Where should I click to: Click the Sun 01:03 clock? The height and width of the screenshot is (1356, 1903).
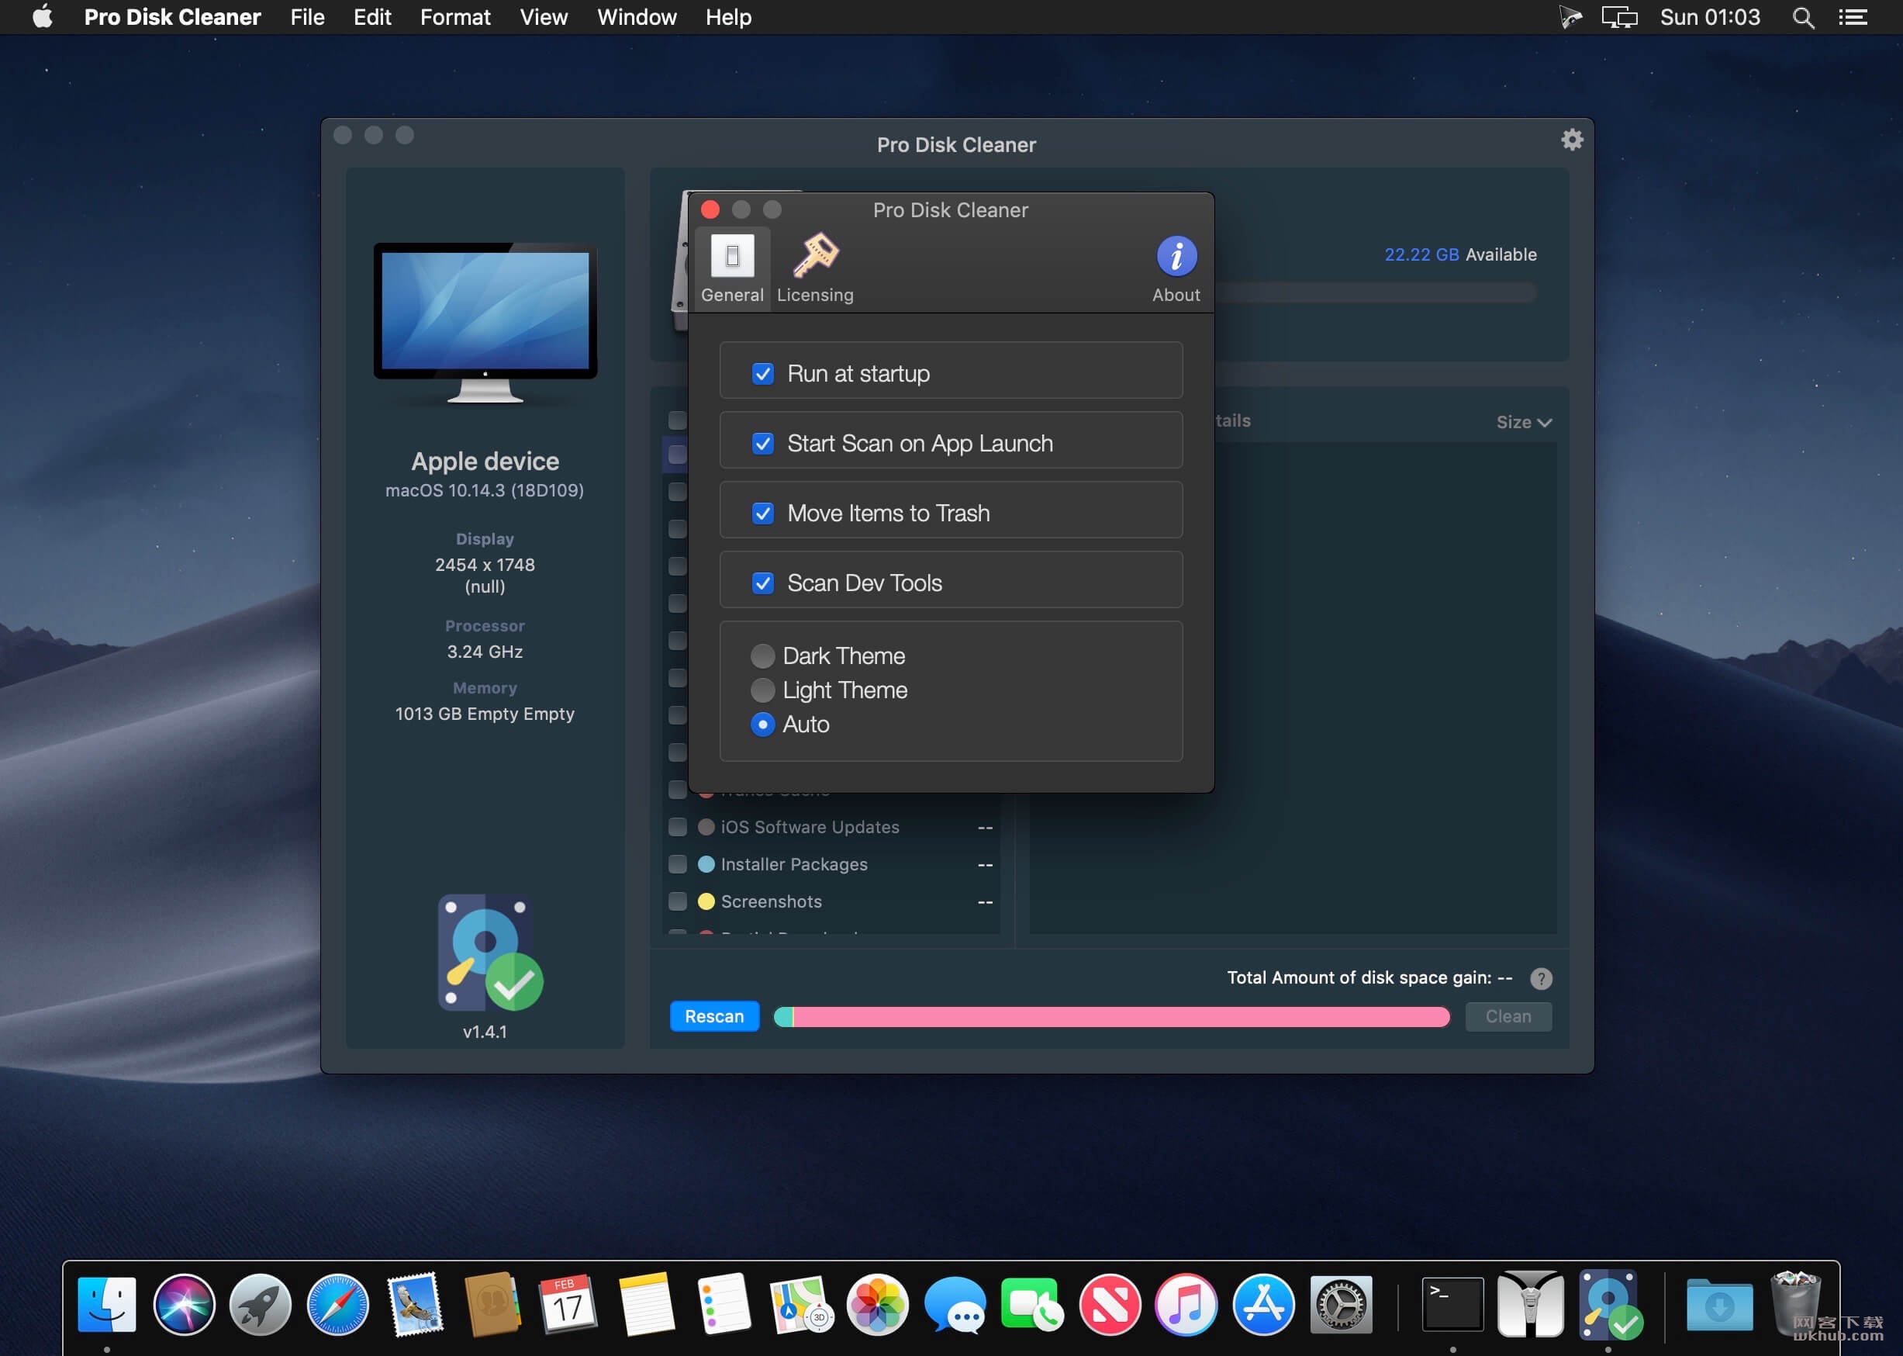point(1710,18)
